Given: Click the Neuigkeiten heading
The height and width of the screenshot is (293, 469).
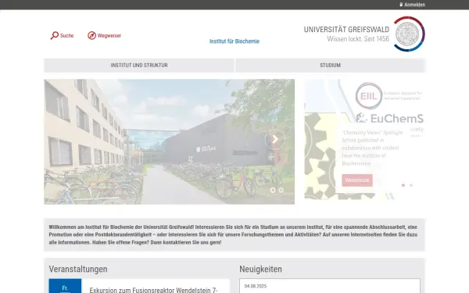Looking at the screenshot, I should point(260,269).
